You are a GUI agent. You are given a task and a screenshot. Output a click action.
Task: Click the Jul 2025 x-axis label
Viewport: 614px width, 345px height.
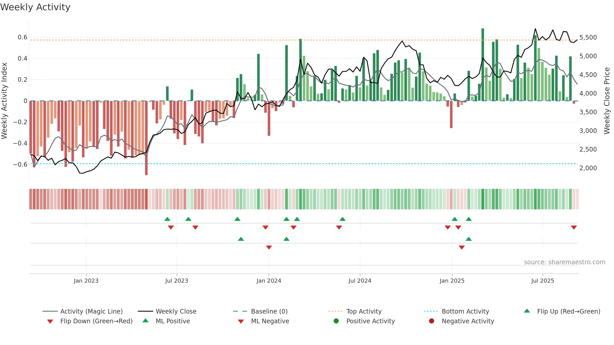pyautogui.click(x=543, y=281)
